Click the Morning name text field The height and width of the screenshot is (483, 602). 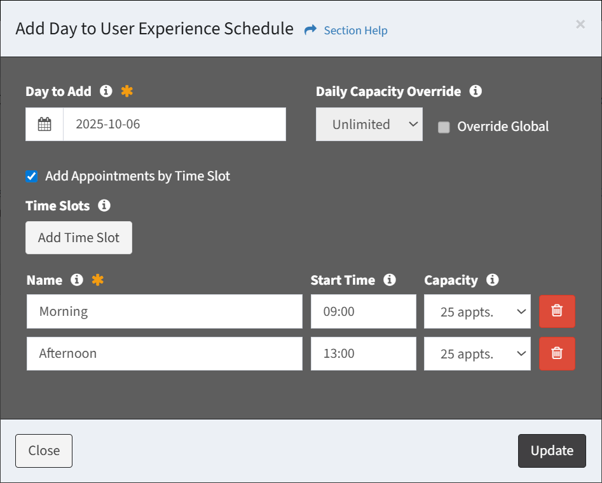point(164,311)
